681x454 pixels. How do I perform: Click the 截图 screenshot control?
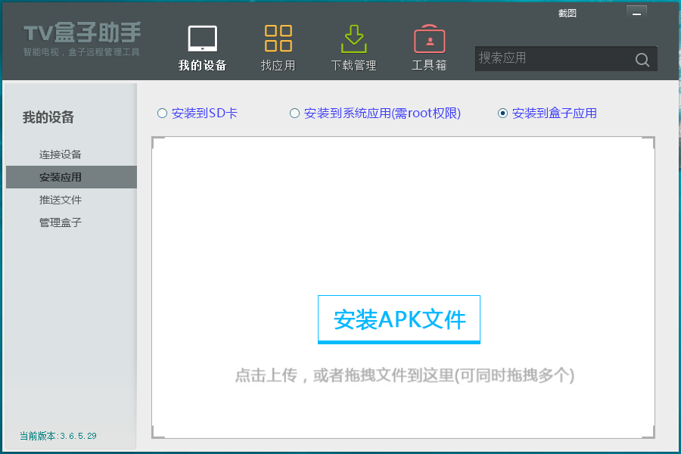pos(567,12)
